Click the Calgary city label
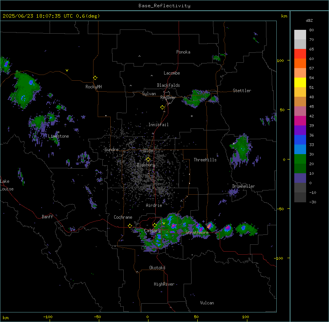This screenshot has height=322, width=329. click(152, 231)
